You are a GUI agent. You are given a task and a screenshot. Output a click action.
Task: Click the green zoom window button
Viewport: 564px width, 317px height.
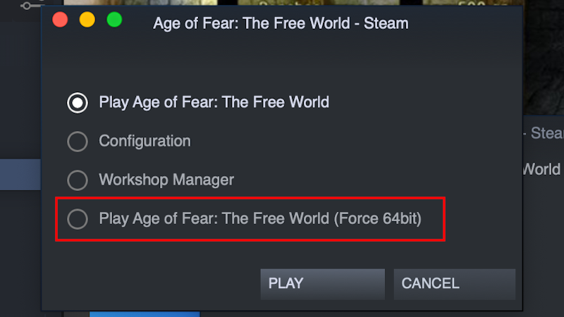[x=114, y=20]
